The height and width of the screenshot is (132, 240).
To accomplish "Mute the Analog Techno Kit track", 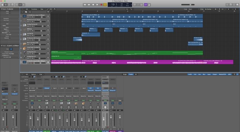I will 28,26.
